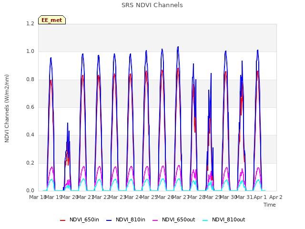The height and width of the screenshot is (229, 305).
Task: Click the 1.2 y-axis tick label
Action: (x=30, y=23)
